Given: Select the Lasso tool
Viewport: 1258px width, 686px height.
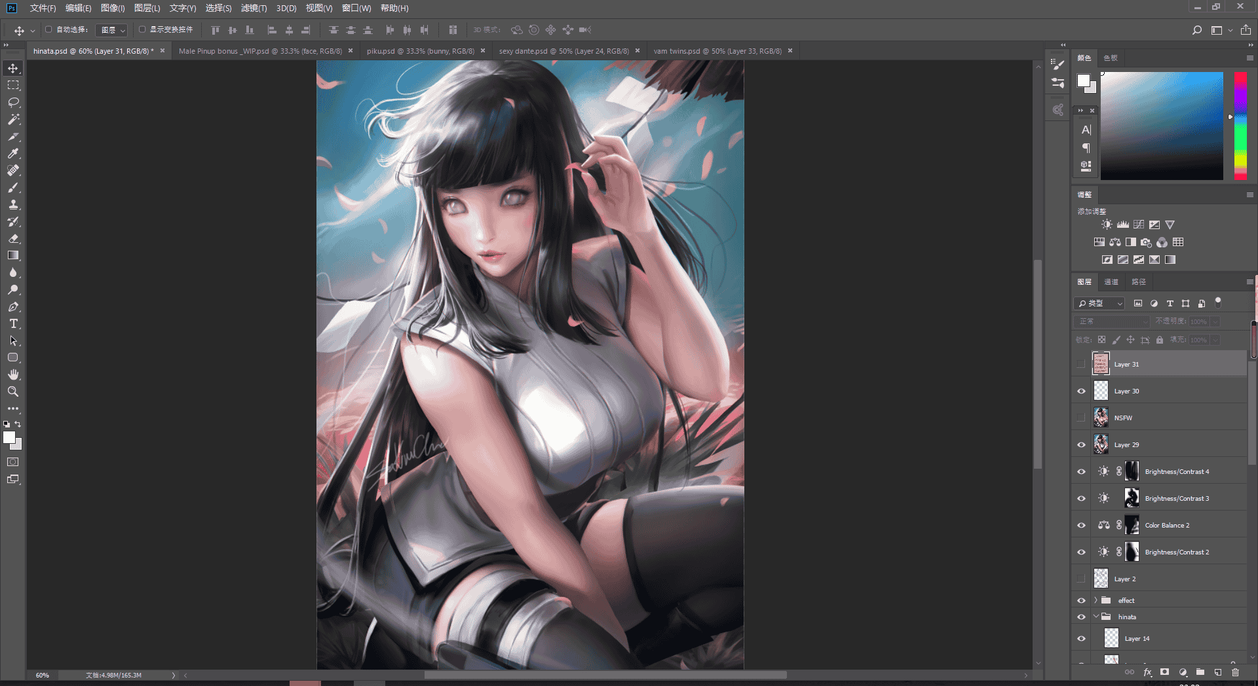Looking at the screenshot, I should (13, 103).
